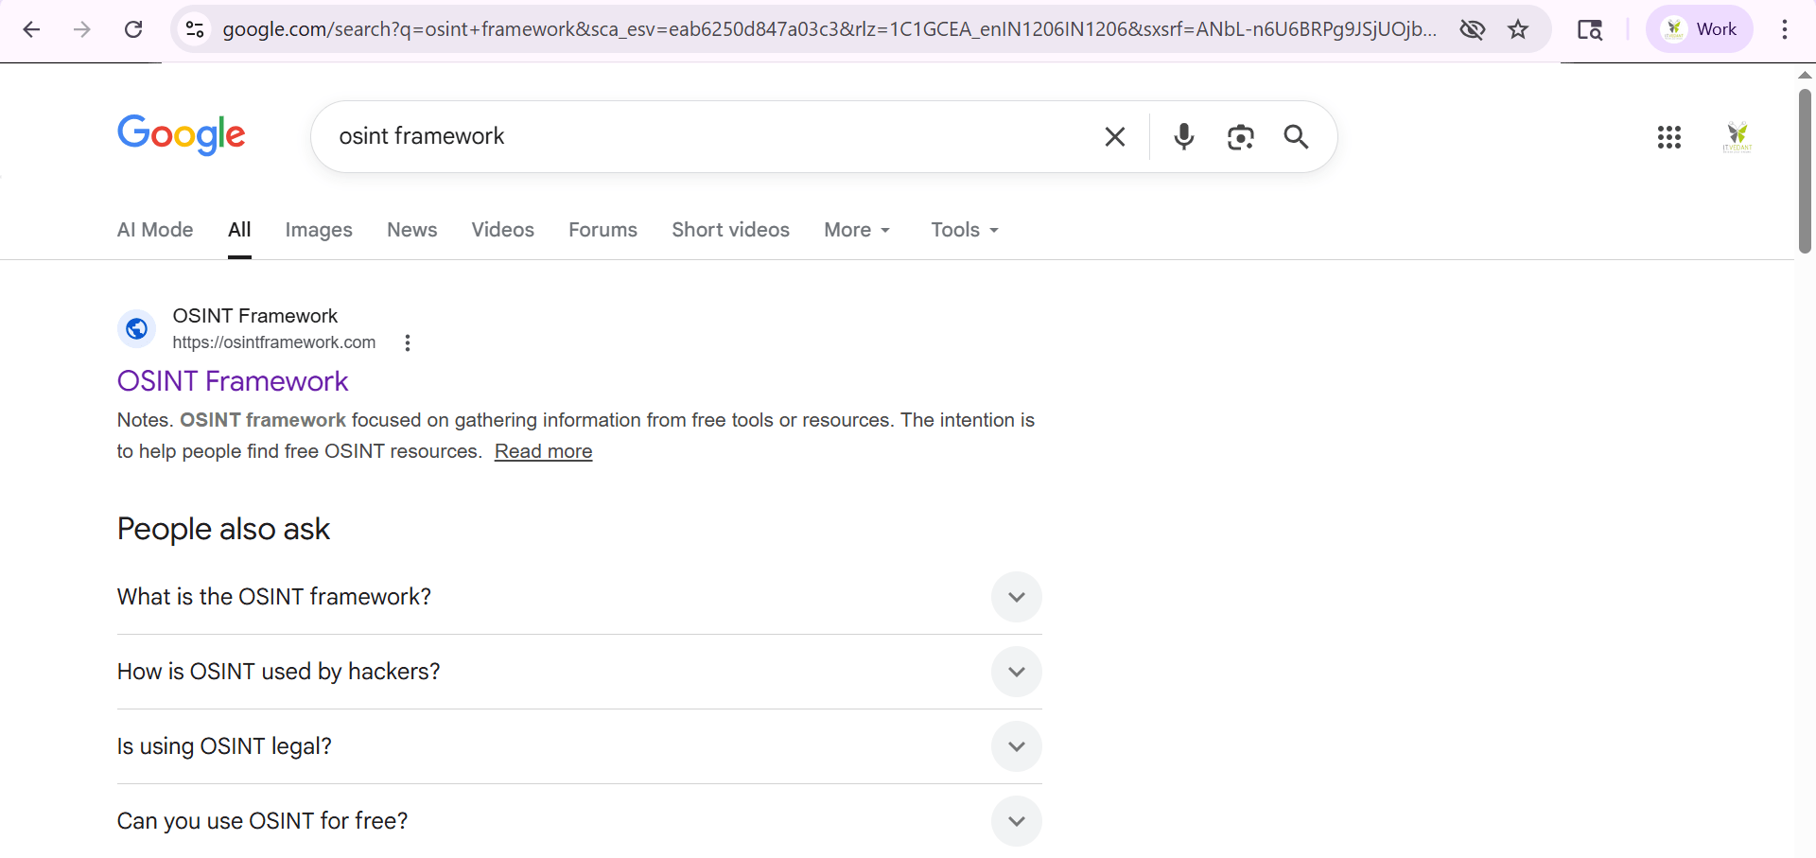
Task: Click the tracking protection eye icon
Action: 1473,29
